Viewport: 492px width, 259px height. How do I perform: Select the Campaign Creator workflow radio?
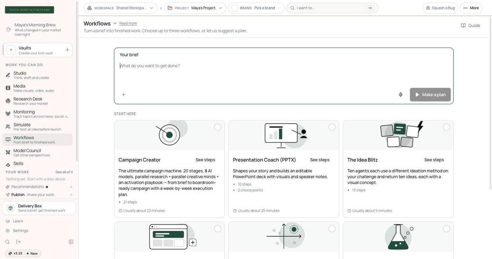tap(218, 127)
